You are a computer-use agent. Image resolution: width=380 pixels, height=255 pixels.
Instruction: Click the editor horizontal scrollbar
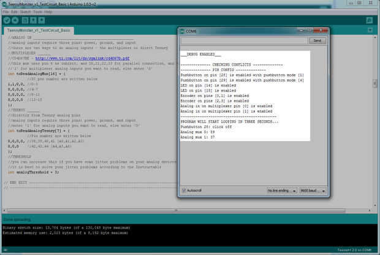[177, 210]
